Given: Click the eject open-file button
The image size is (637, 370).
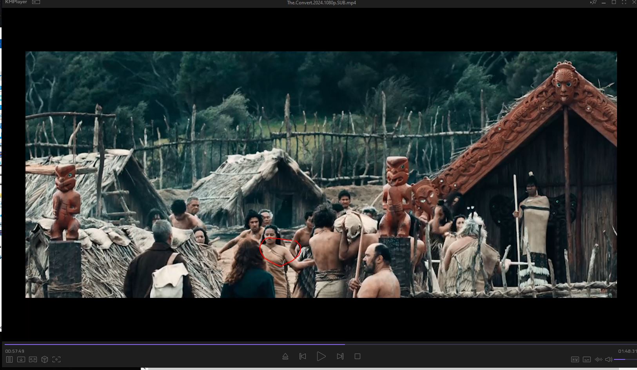Looking at the screenshot, I should pos(285,357).
